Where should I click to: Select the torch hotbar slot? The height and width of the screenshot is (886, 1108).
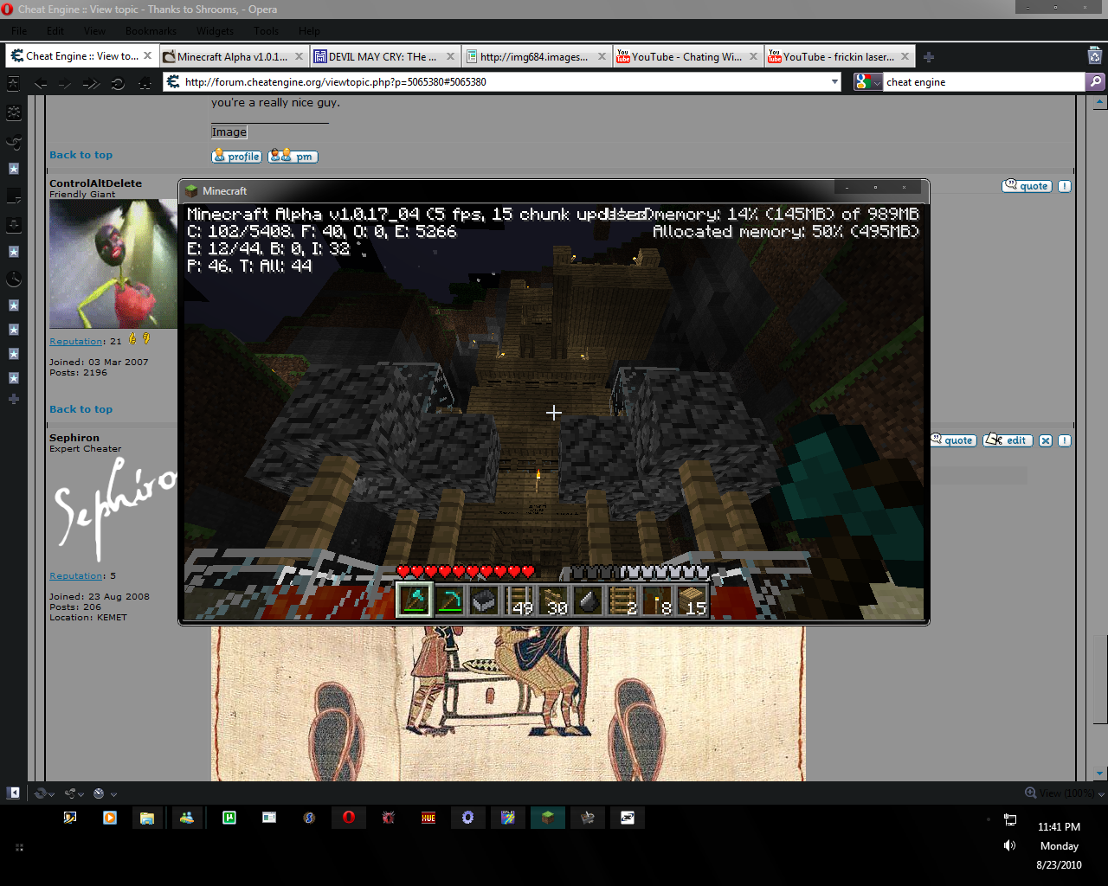(657, 600)
